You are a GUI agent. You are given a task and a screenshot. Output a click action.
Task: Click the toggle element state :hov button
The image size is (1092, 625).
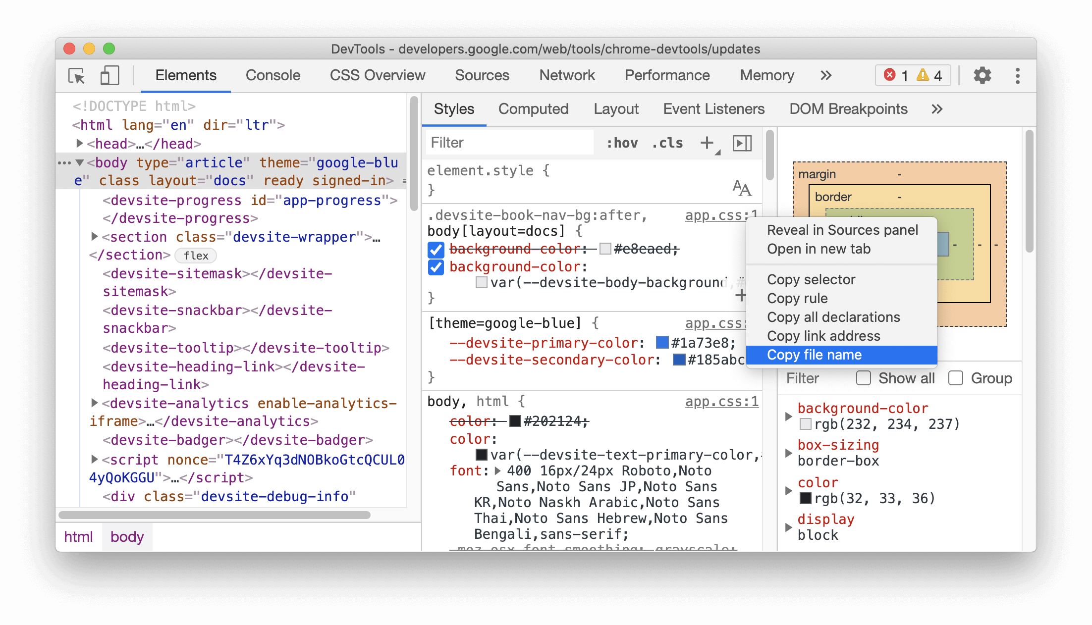609,143
